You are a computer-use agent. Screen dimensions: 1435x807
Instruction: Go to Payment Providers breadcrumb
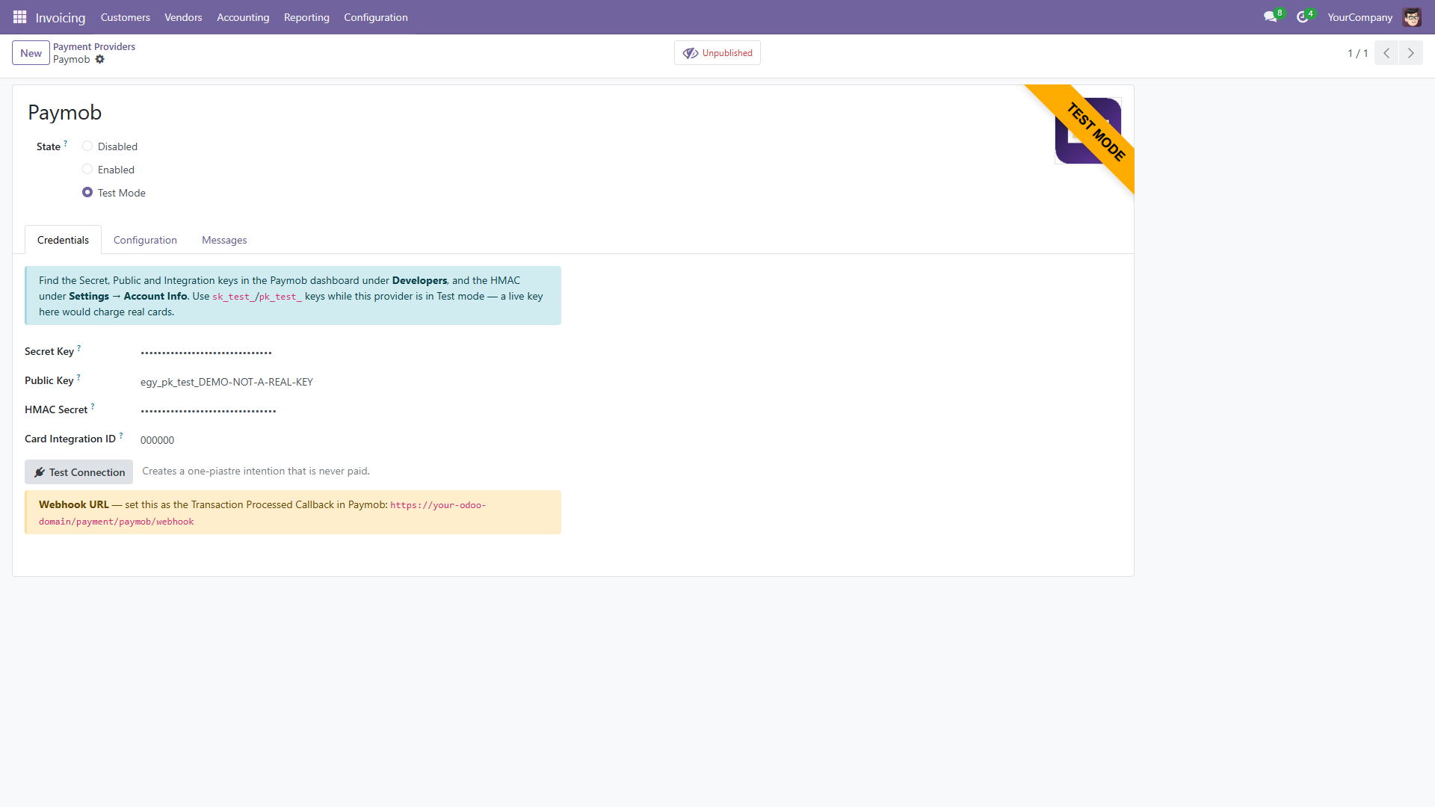pos(94,46)
